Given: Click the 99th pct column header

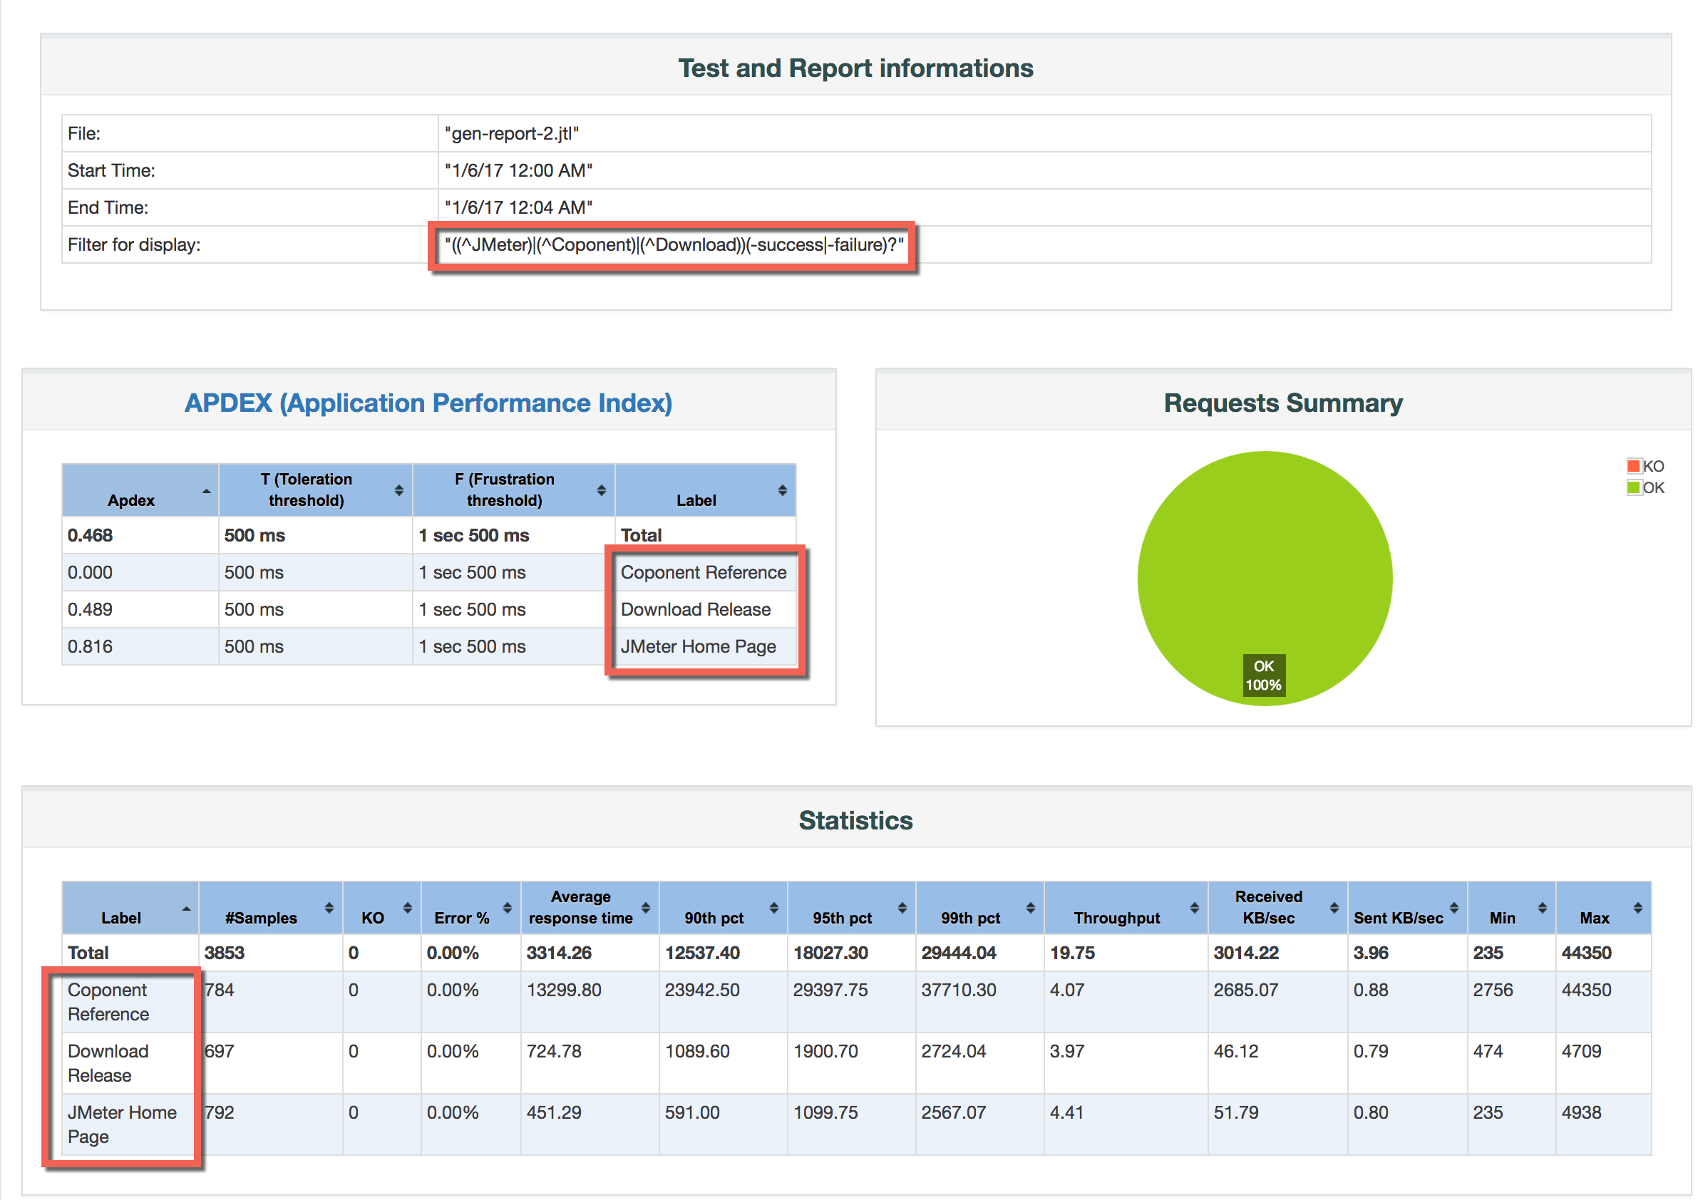Looking at the screenshot, I should tap(970, 917).
